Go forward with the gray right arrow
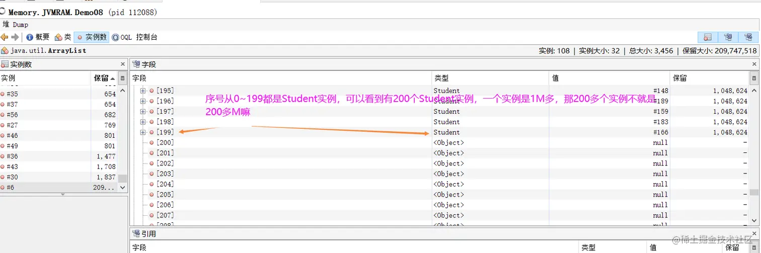 click(15, 37)
